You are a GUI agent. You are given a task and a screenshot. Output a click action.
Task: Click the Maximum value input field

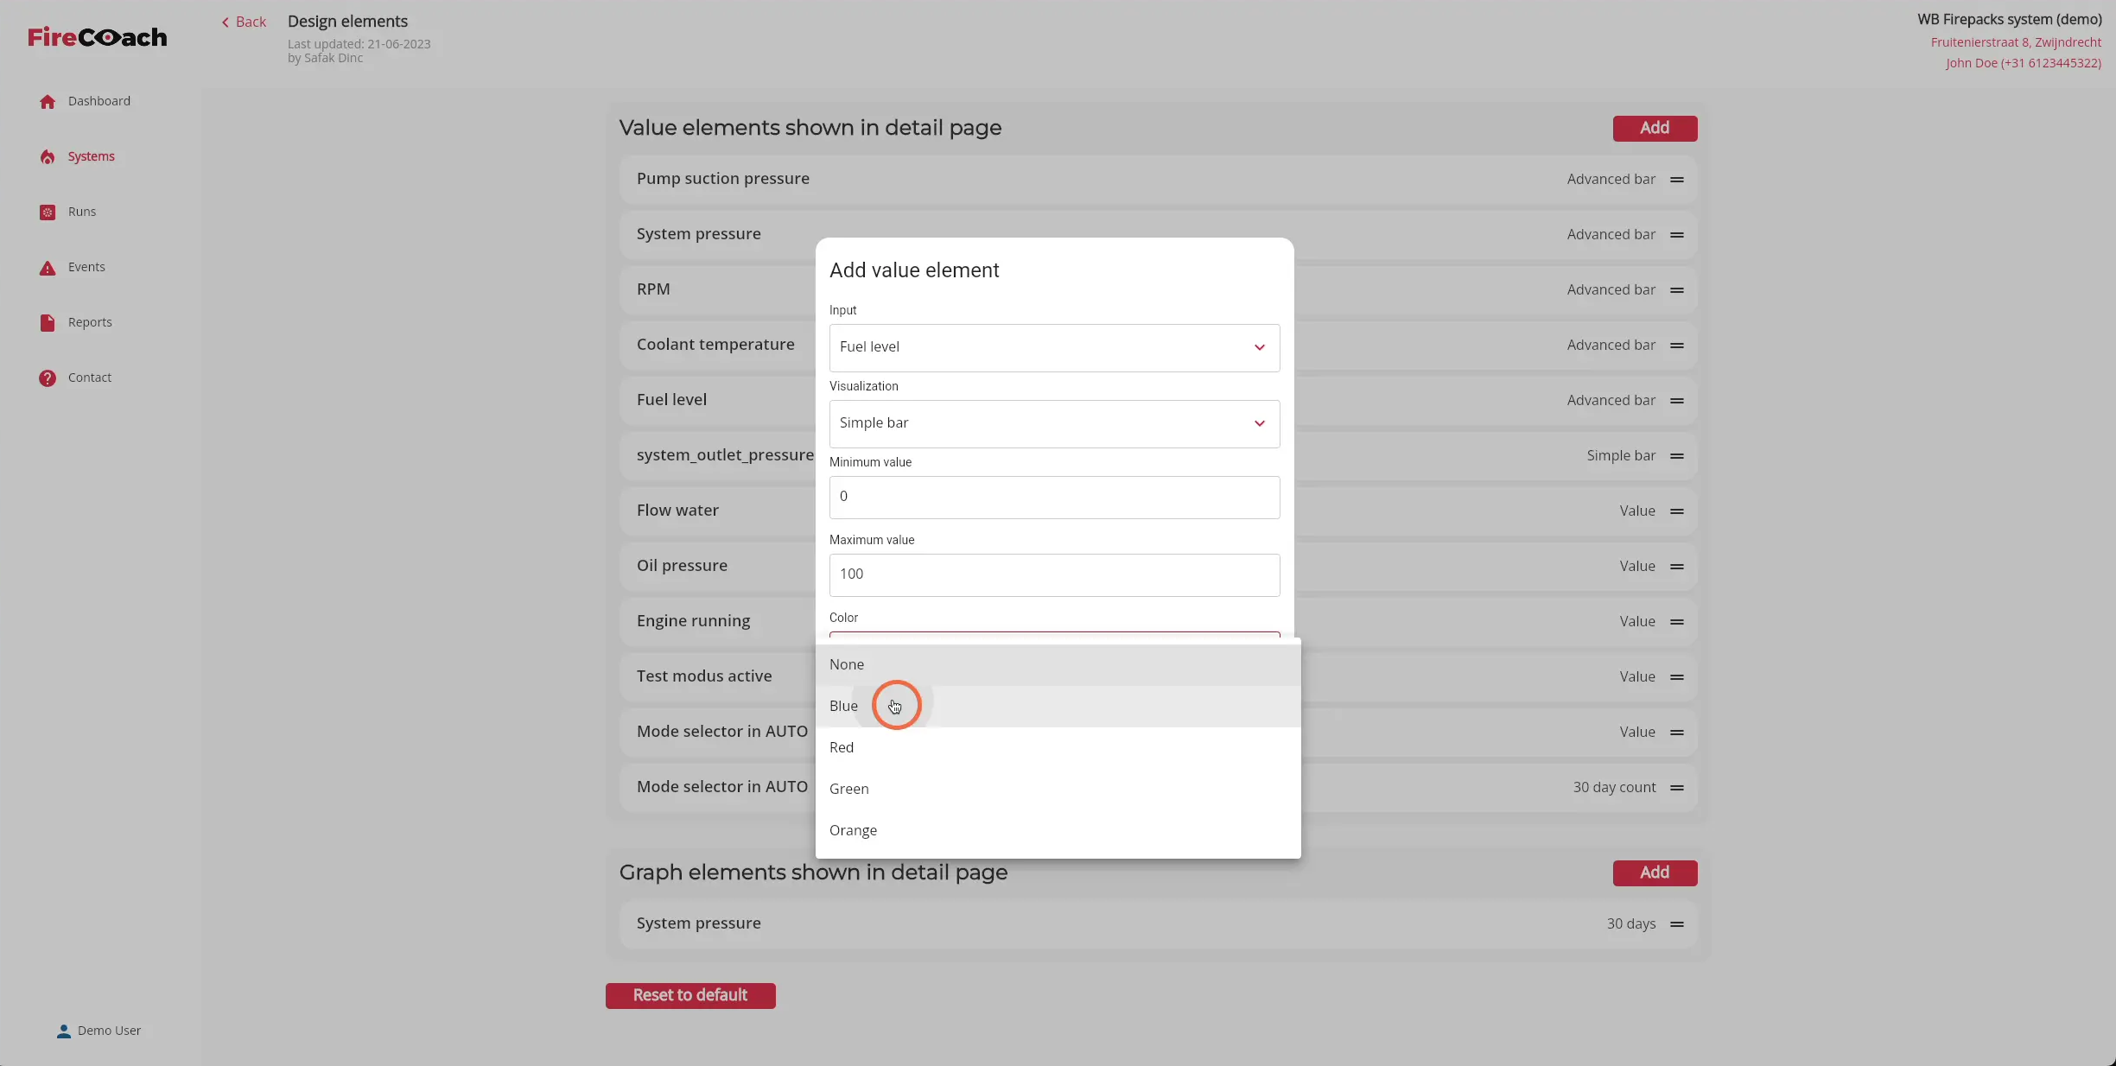point(1054,574)
